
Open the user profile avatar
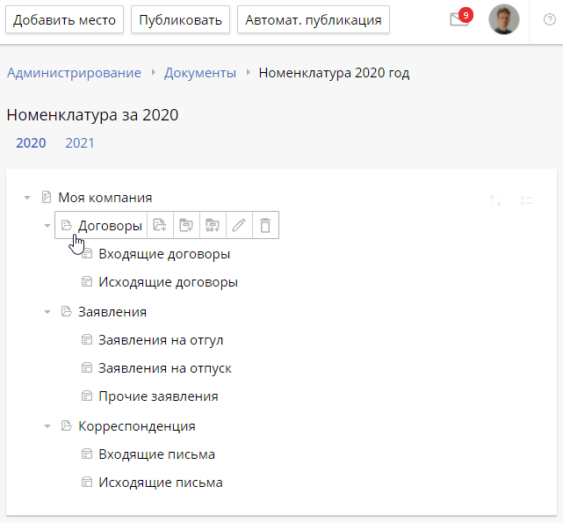[x=504, y=19]
